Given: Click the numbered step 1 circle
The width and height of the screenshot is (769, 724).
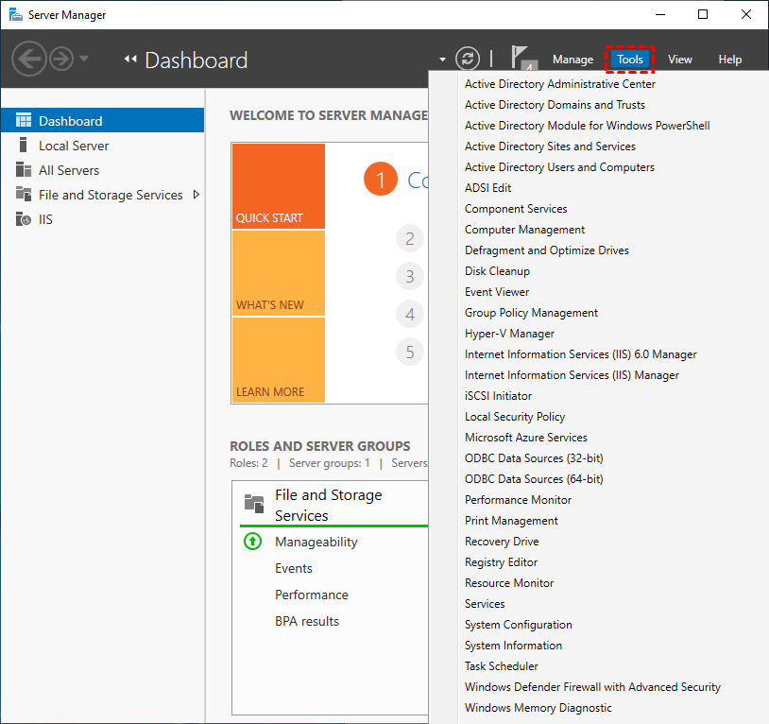Looking at the screenshot, I should [x=380, y=179].
